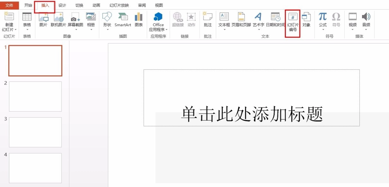The image size is (389, 187).
Task: Click the New Slide (新建幻灯片) icon
Action: [x=9, y=16]
